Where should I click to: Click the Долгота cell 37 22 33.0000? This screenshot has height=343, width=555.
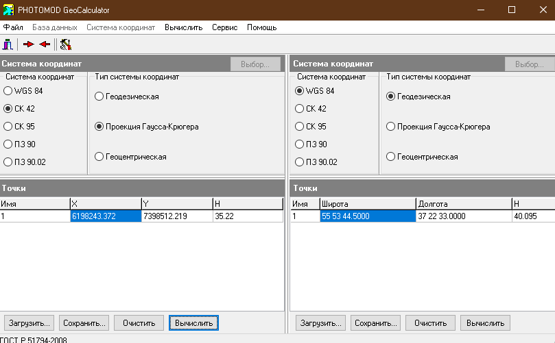[464, 216]
